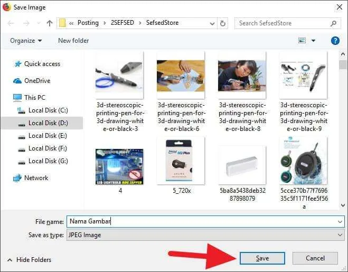Select the 5_720x image thumbnail
Image resolution: width=348 pixels, height=272 pixels.
(x=181, y=161)
